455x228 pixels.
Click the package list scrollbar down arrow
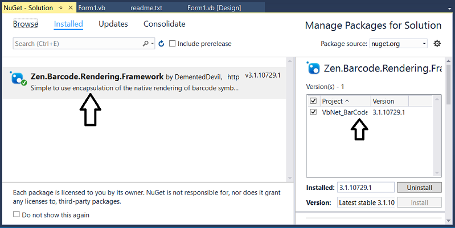(290, 178)
